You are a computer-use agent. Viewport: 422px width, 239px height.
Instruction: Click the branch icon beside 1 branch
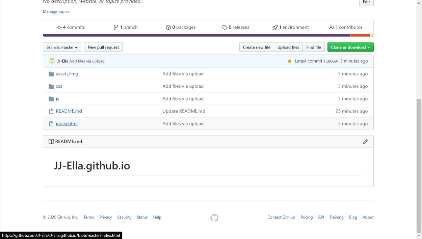[x=116, y=27]
